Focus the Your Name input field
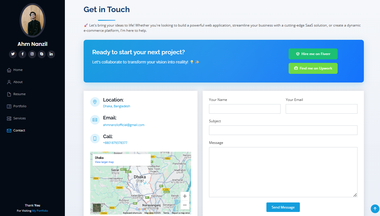This screenshot has height=216, width=380. click(x=245, y=109)
